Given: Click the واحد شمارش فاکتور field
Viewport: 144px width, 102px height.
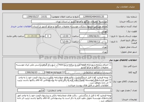Looking at the screenshot, I should pos(31,90).
